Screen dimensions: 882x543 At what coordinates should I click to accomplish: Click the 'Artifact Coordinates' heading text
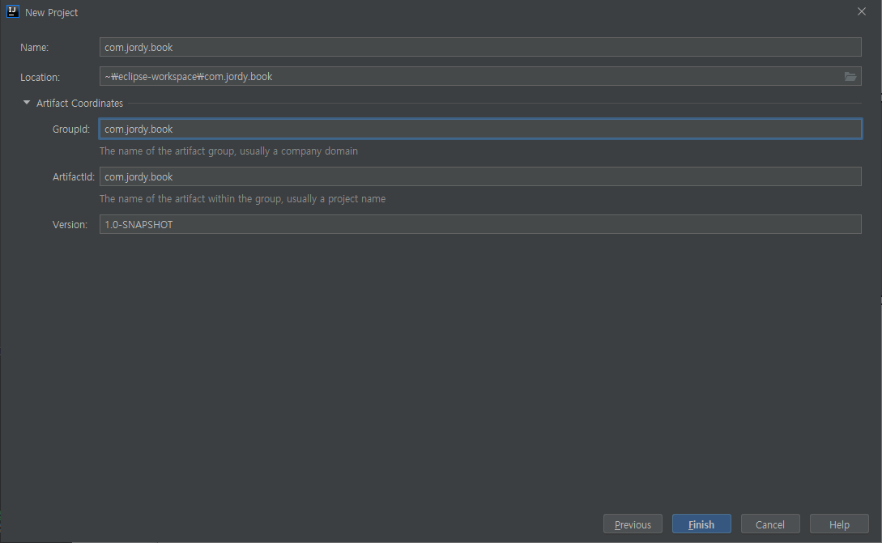point(80,104)
